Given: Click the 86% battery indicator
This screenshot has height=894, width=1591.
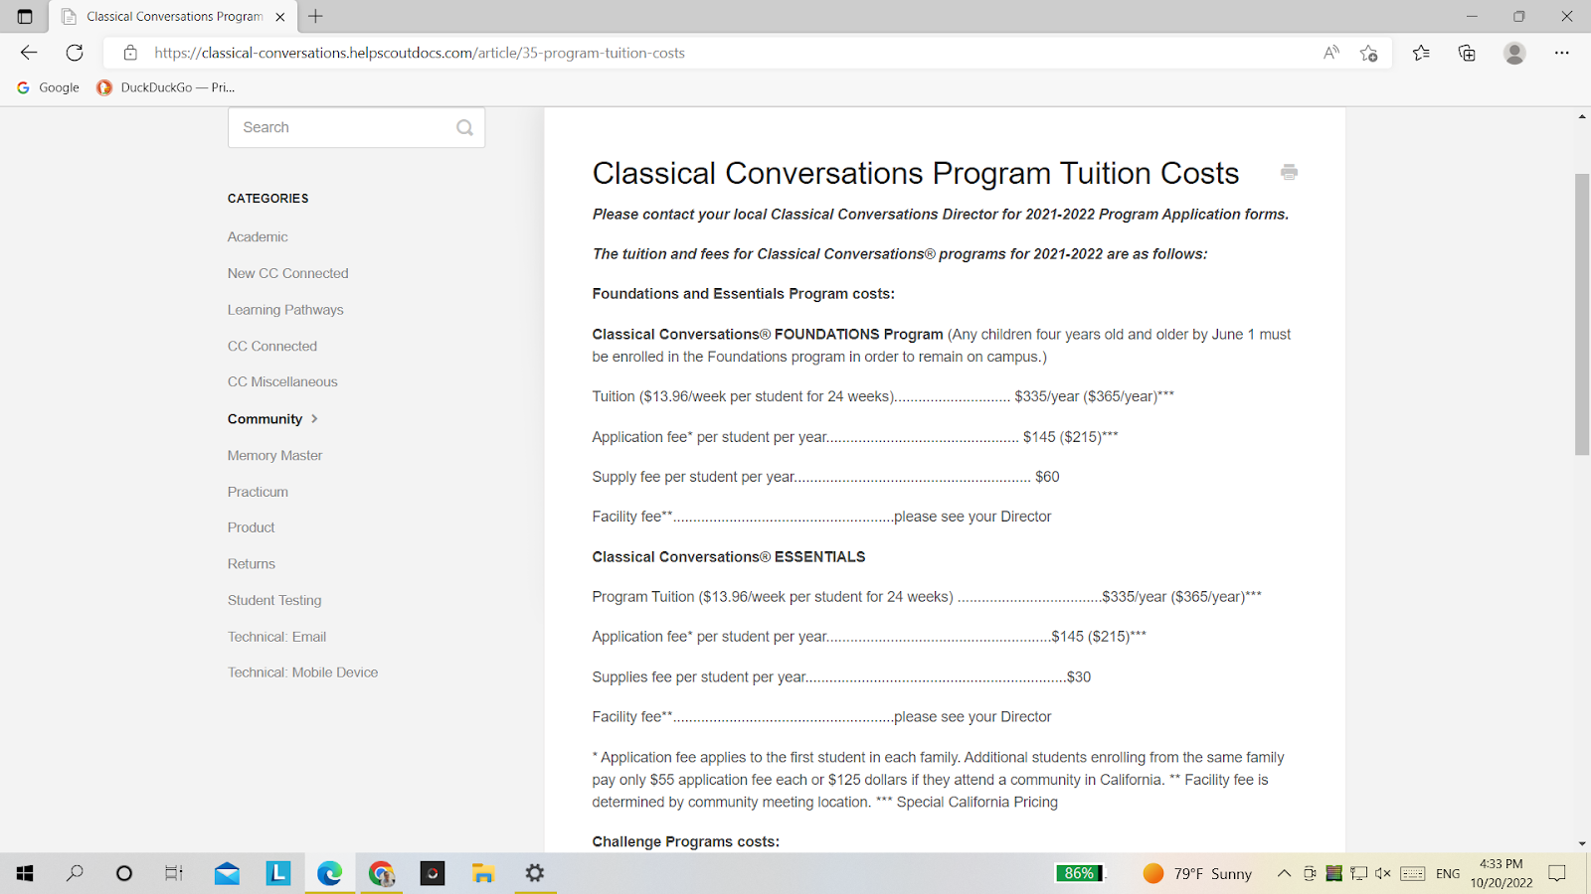Looking at the screenshot, I should tap(1079, 873).
